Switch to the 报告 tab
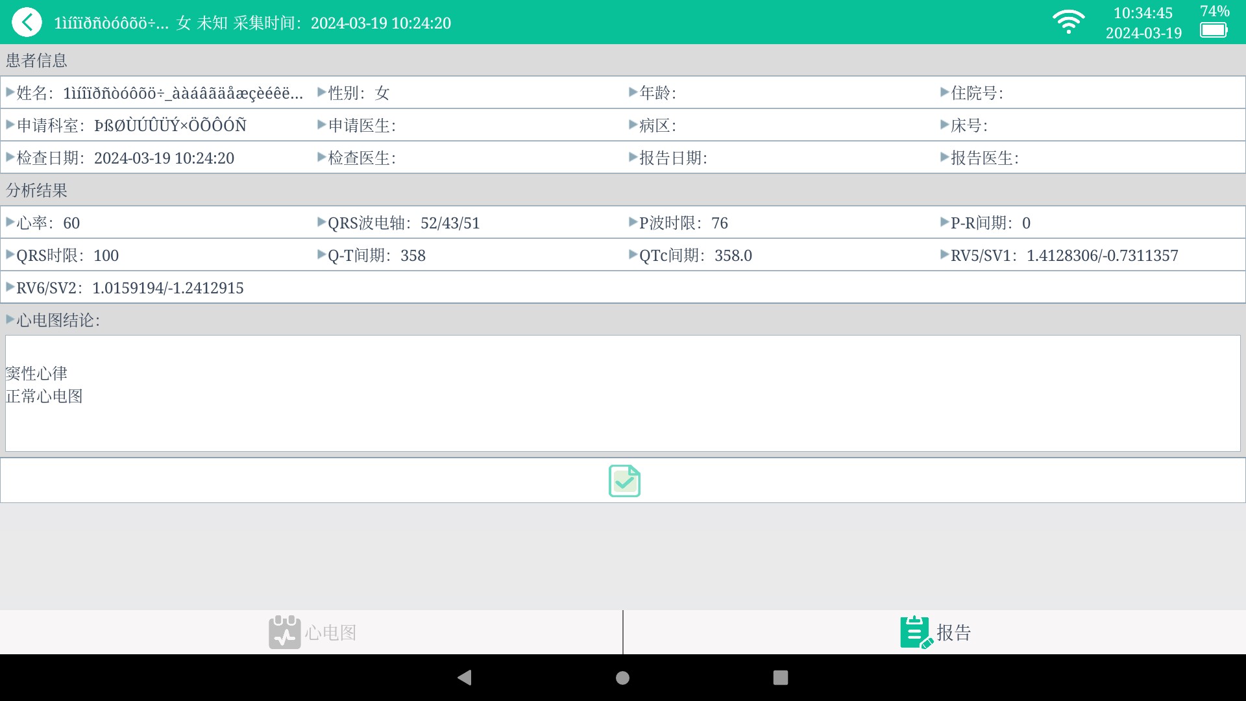Image resolution: width=1246 pixels, height=701 pixels. (953, 632)
